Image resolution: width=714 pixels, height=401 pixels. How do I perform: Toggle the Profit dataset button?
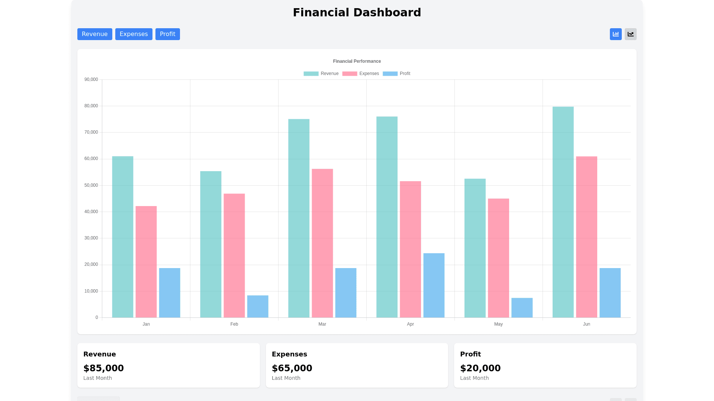pos(167,34)
